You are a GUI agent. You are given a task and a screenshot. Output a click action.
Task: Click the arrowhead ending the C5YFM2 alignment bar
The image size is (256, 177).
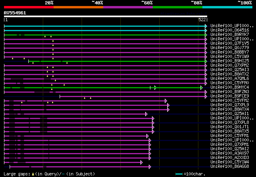(x=166, y=101)
